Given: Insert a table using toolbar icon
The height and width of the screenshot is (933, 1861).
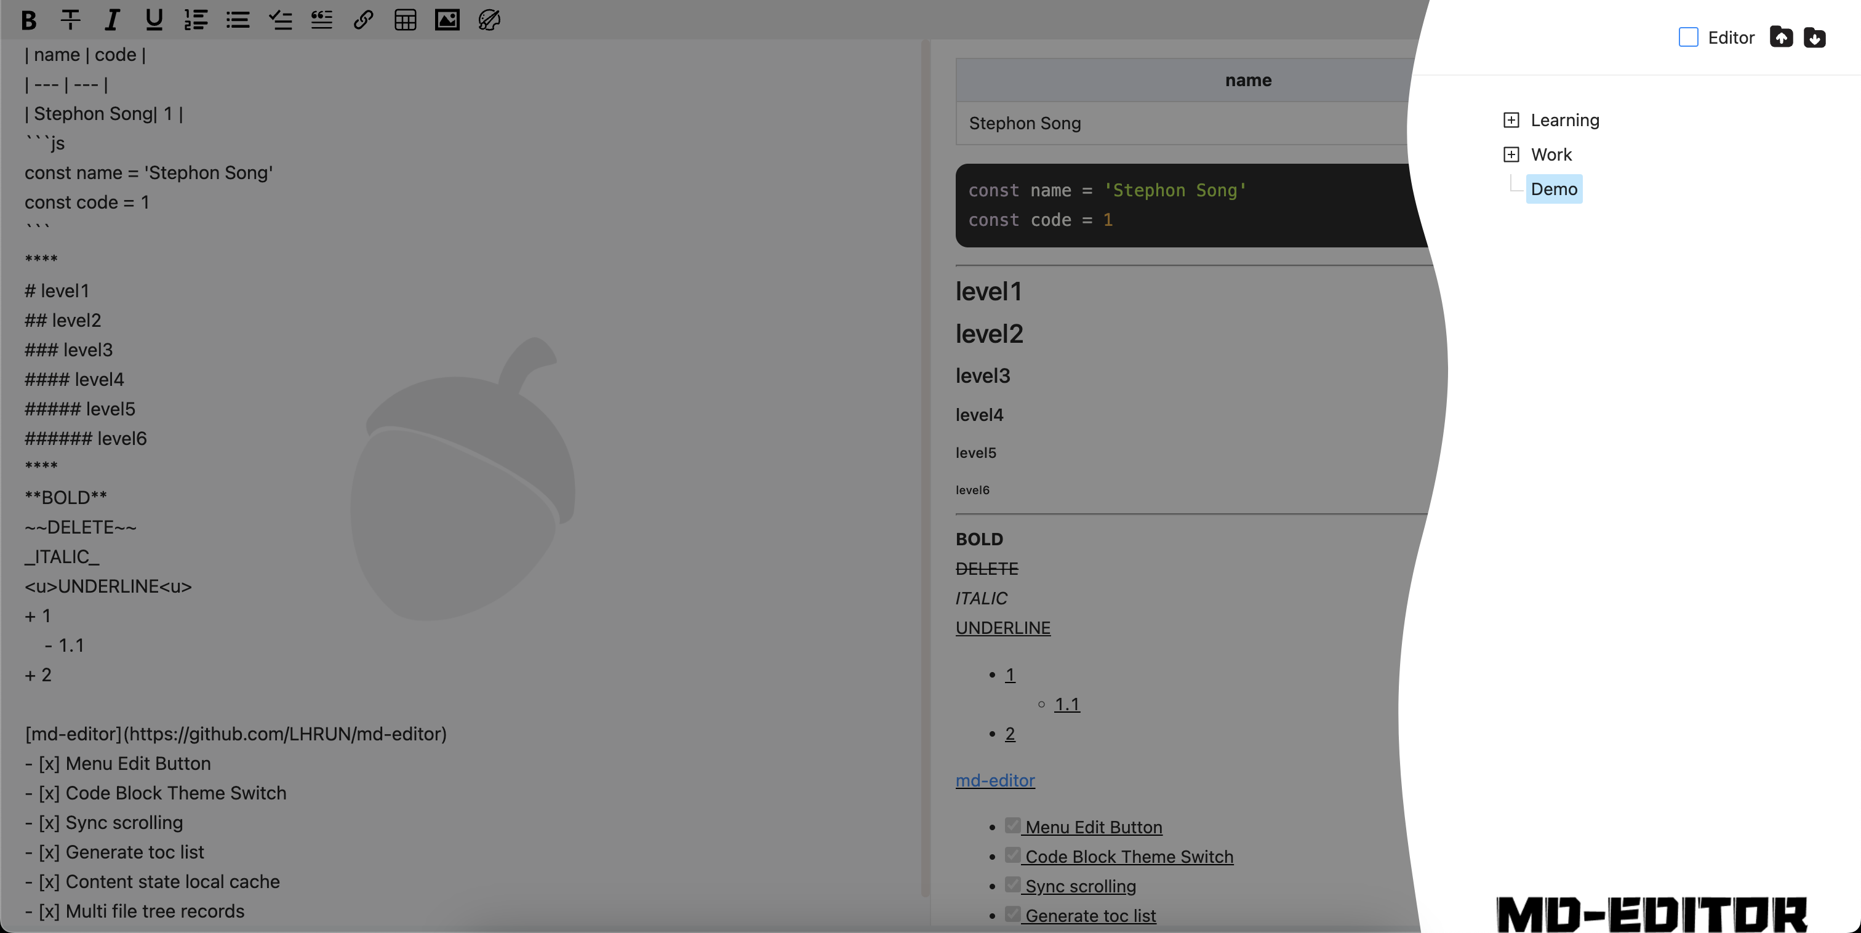Looking at the screenshot, I should tap(406, 20).
